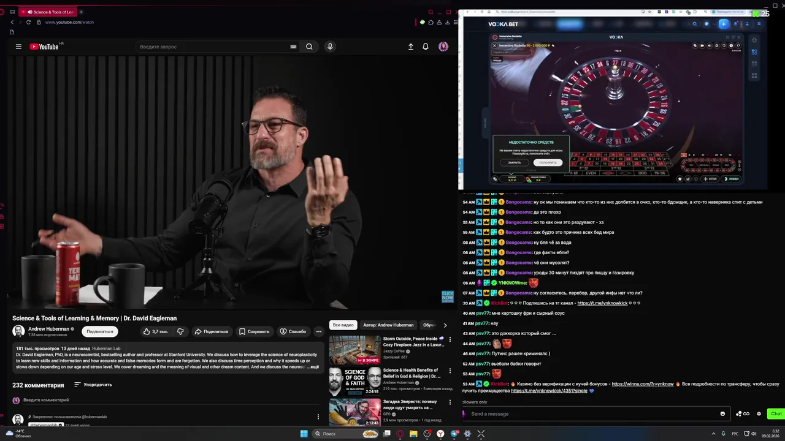This screenshot has height=441, width=785.
Task: Open Windows Start menu
Action: click(304, 434)
